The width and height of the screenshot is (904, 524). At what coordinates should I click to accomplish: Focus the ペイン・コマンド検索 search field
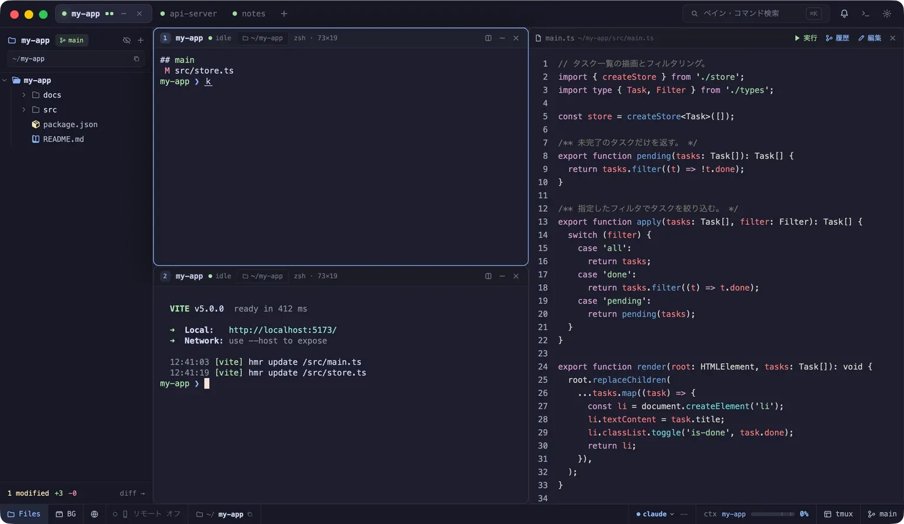pos(756,14)
